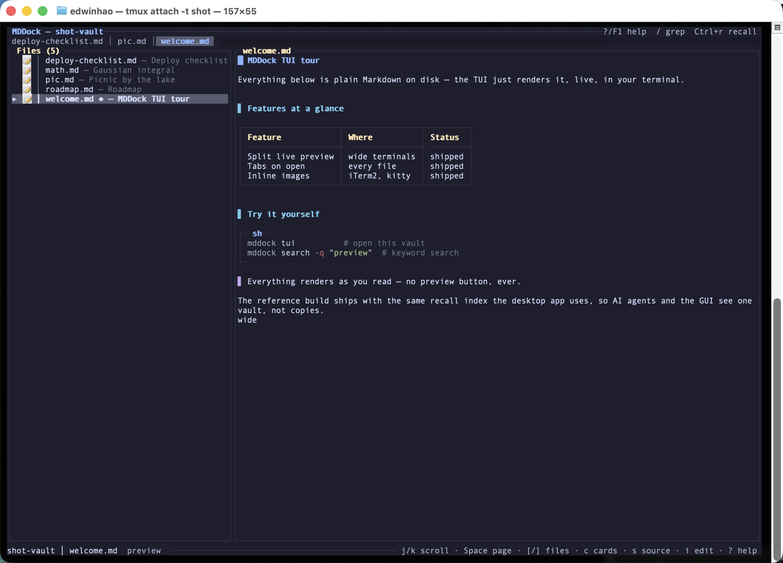This screenshot has height=563, width=783.
Task: Click the 'MDDock TUI tour' document heading
Action: (x=283, y=61)
